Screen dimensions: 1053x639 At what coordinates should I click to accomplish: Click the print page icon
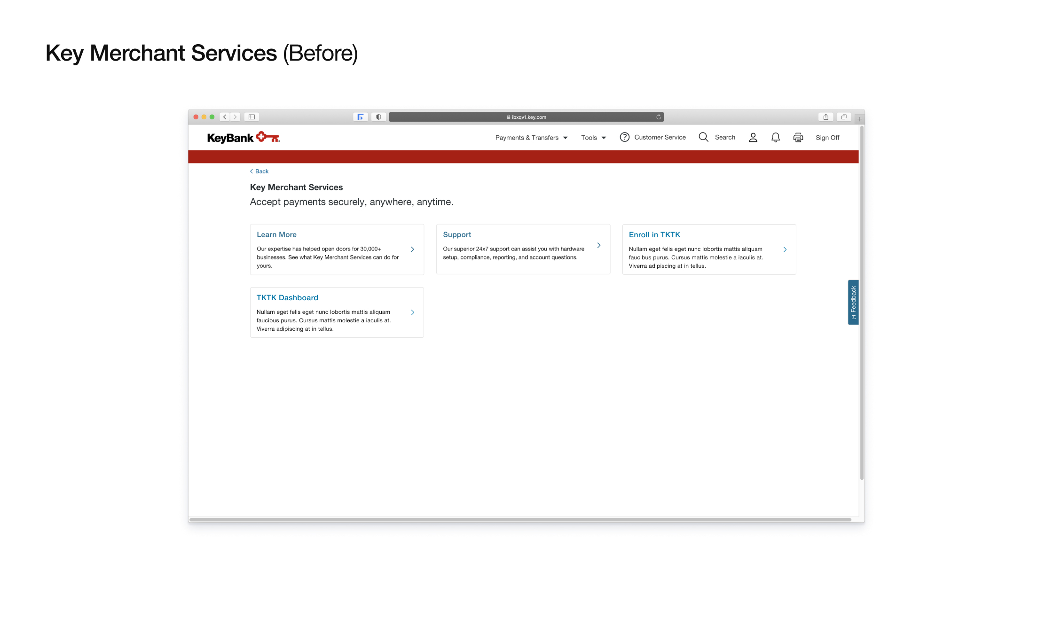(x=798, y=137)
